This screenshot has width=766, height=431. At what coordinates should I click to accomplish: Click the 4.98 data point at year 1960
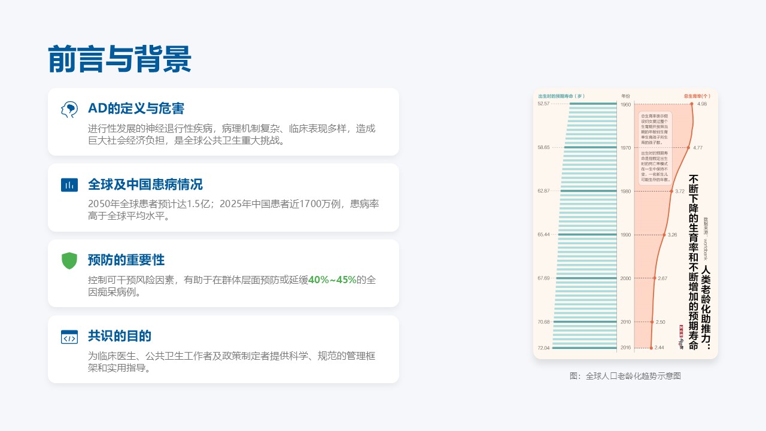[692, 104]
